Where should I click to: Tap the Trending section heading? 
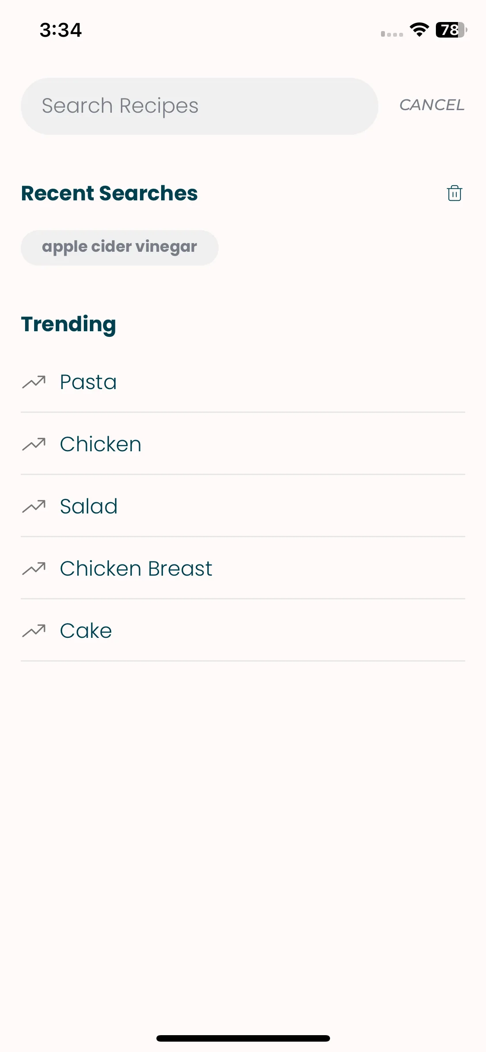(x=69, y=325)
